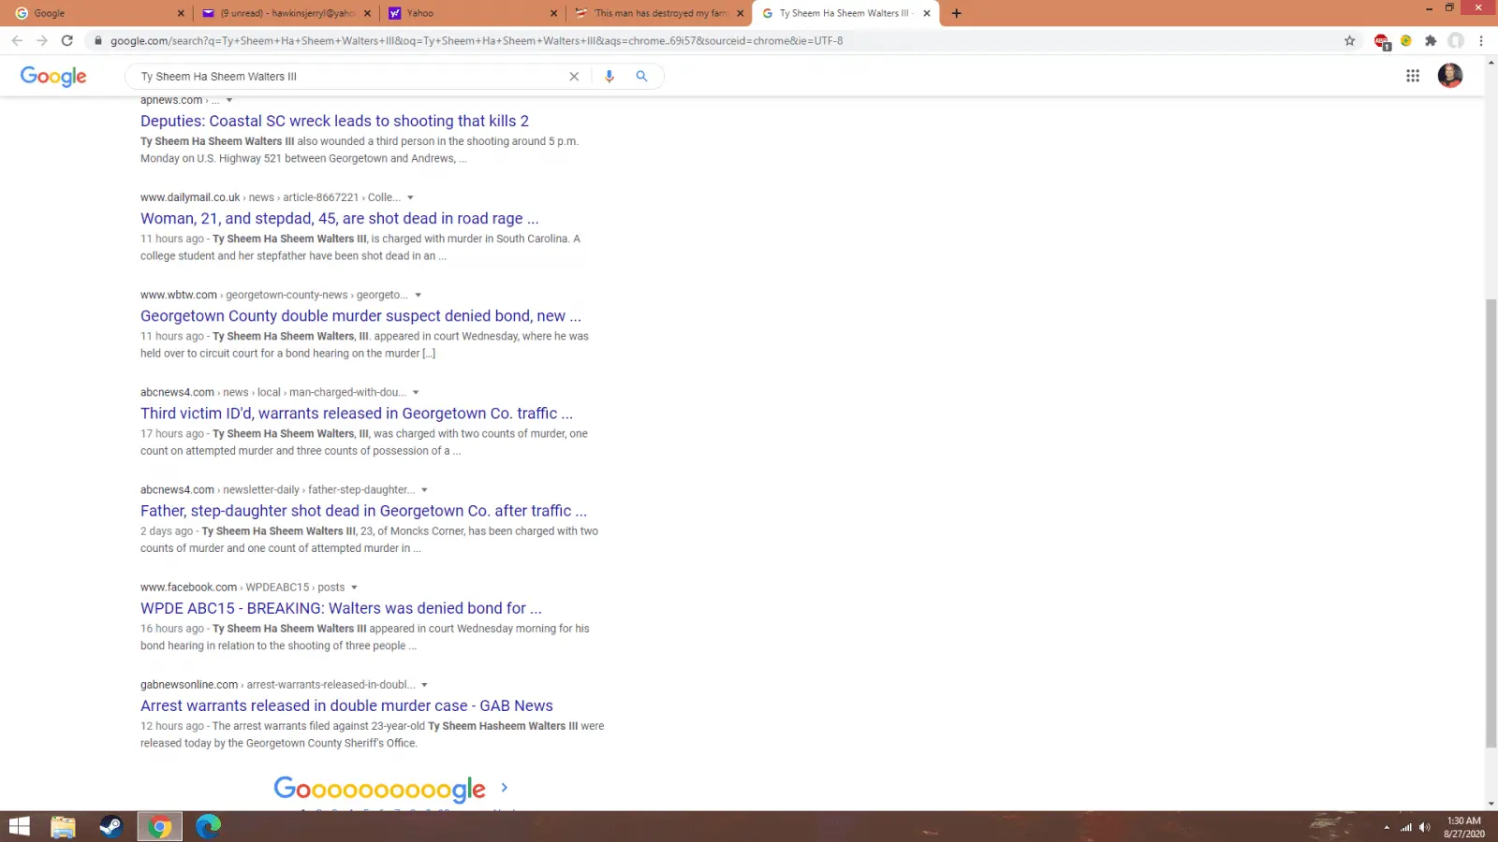Expand the apnews.com result options arrow

(x=229, y=100)
